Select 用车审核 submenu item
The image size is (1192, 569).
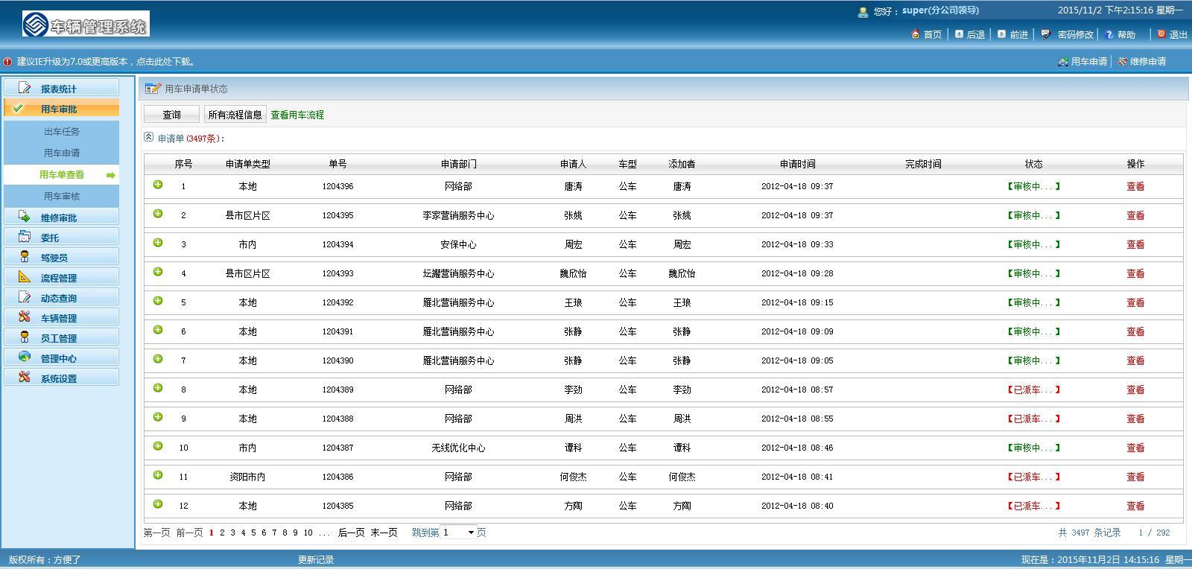pyautogui.click(x=62, y=197)
